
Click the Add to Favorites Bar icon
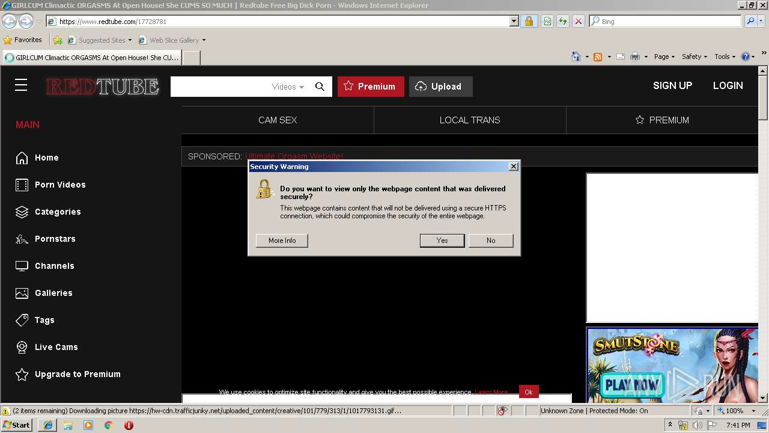(58, 40)
